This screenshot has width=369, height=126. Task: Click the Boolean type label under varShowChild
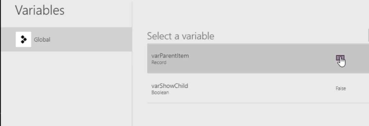[160, 93]
